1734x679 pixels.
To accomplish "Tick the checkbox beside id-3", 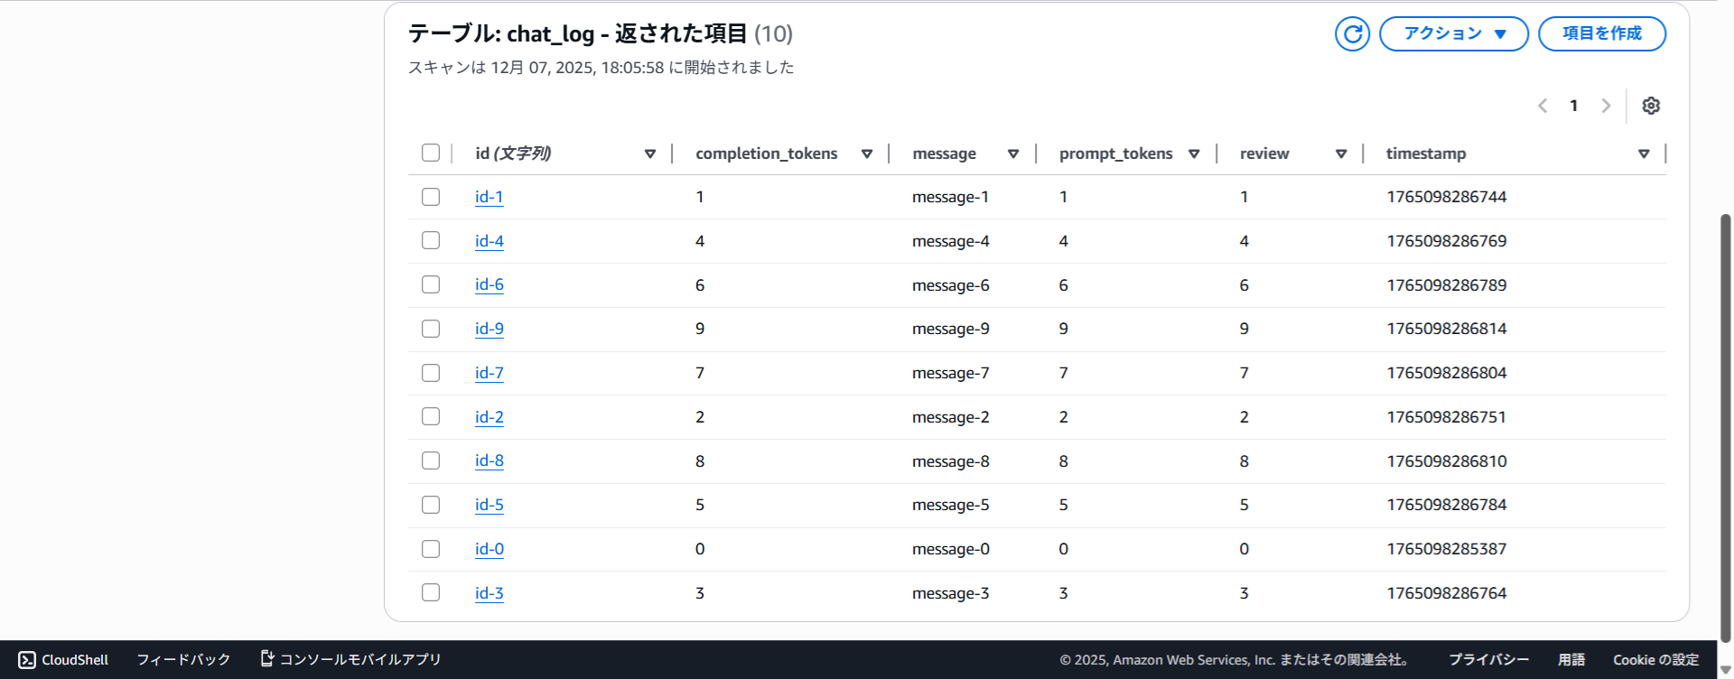I will coord(431,592).
